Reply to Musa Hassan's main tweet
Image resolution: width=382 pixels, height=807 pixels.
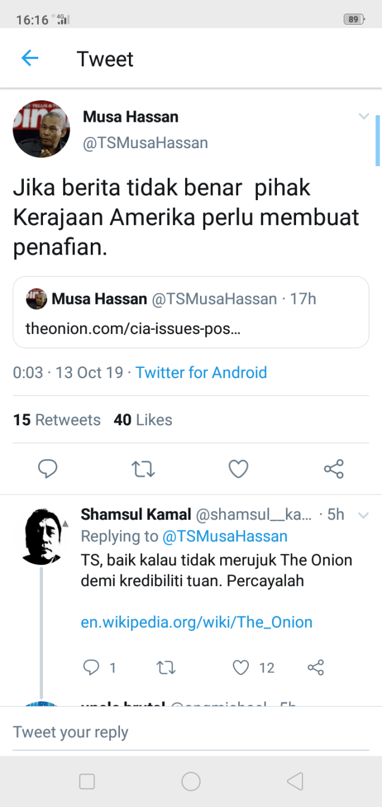tap(47, 469)
